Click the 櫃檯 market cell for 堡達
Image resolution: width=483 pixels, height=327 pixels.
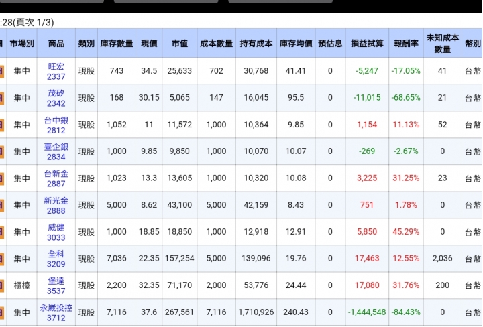coord(22,285)
